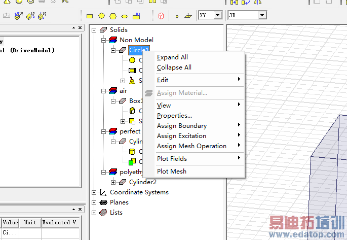Select the Solids tree label
347x240 pixels.
[119, 30]
